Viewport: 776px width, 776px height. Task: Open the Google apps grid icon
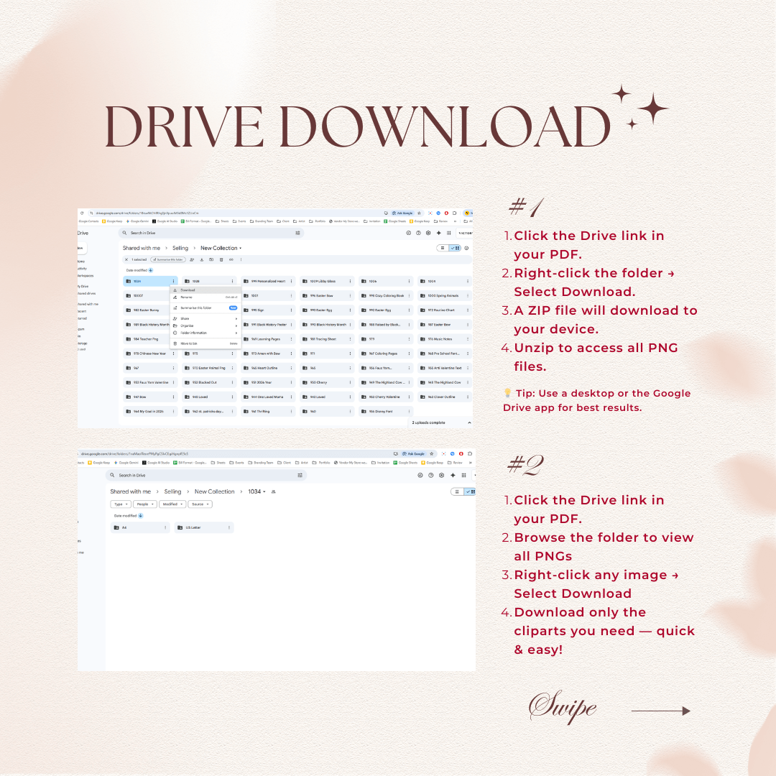[449, 233]
